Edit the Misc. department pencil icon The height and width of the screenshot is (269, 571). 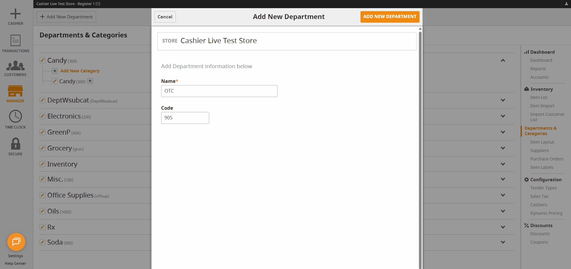click(x=42, y=179)
